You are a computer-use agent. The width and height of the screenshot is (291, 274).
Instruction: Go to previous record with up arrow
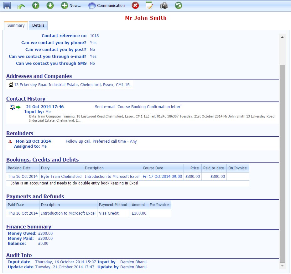[36, 5]
